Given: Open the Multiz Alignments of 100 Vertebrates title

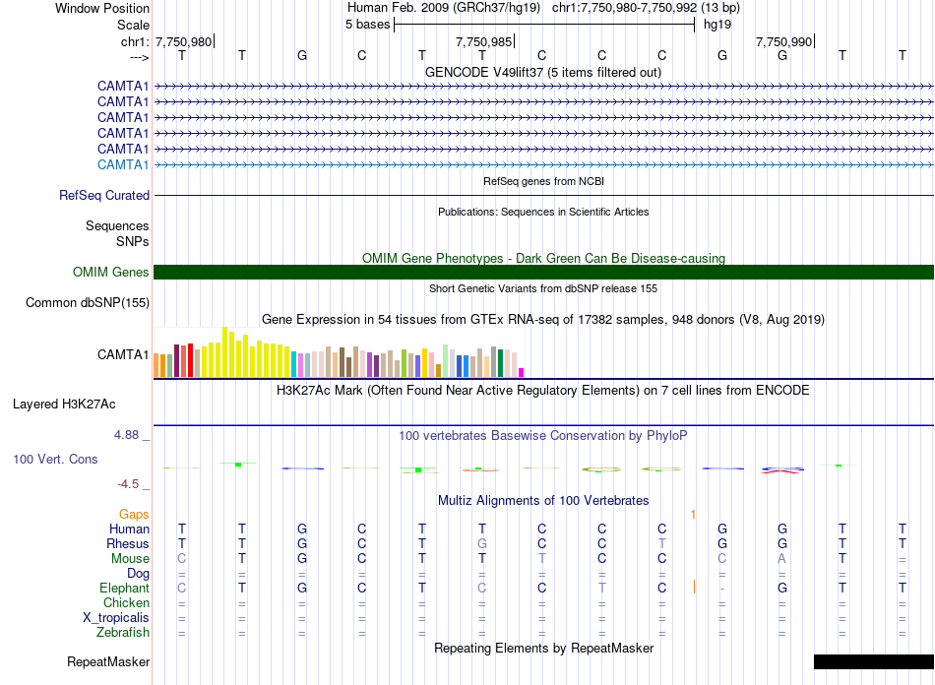Looking at the screenshot, I should pyautogui.click(x=543, y=501).
